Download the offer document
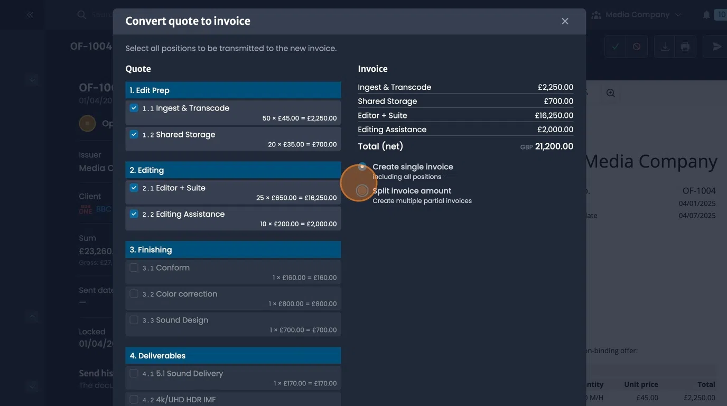Image resolution: width=727 pixels, height=406 pixels. tap(664, 46)
